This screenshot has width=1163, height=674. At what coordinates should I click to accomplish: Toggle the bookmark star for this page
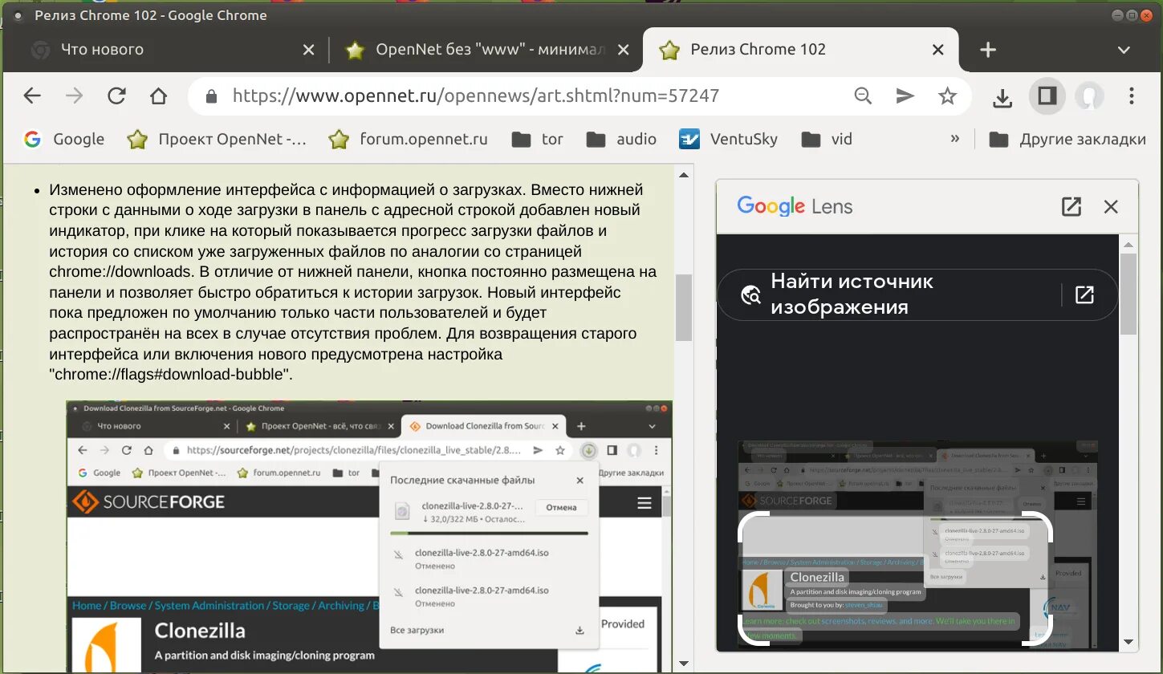pyautogui.click(x=947, y=95)
